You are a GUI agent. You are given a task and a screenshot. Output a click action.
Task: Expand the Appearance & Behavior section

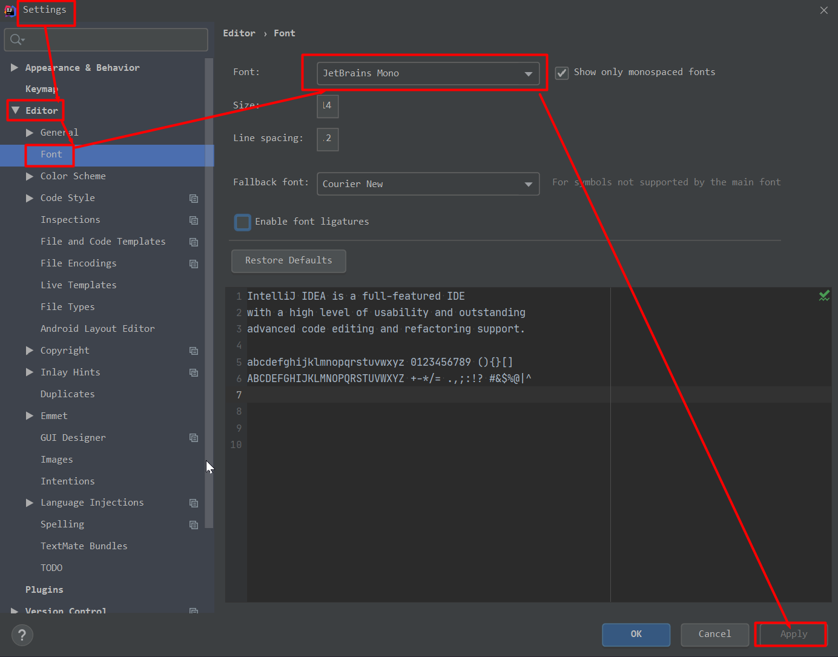pyautogui.click(x=15, y=67)
